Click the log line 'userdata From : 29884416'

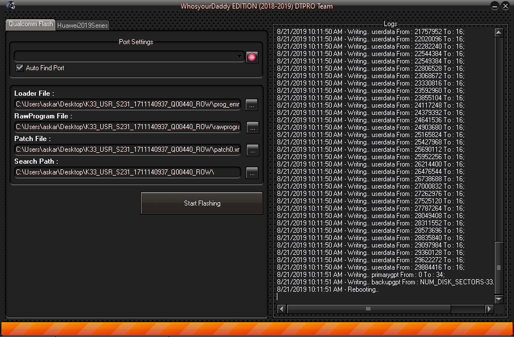(x=370, y=267)
